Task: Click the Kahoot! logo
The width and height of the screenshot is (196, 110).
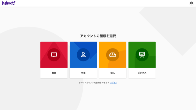Action: [x=9, y=3]
